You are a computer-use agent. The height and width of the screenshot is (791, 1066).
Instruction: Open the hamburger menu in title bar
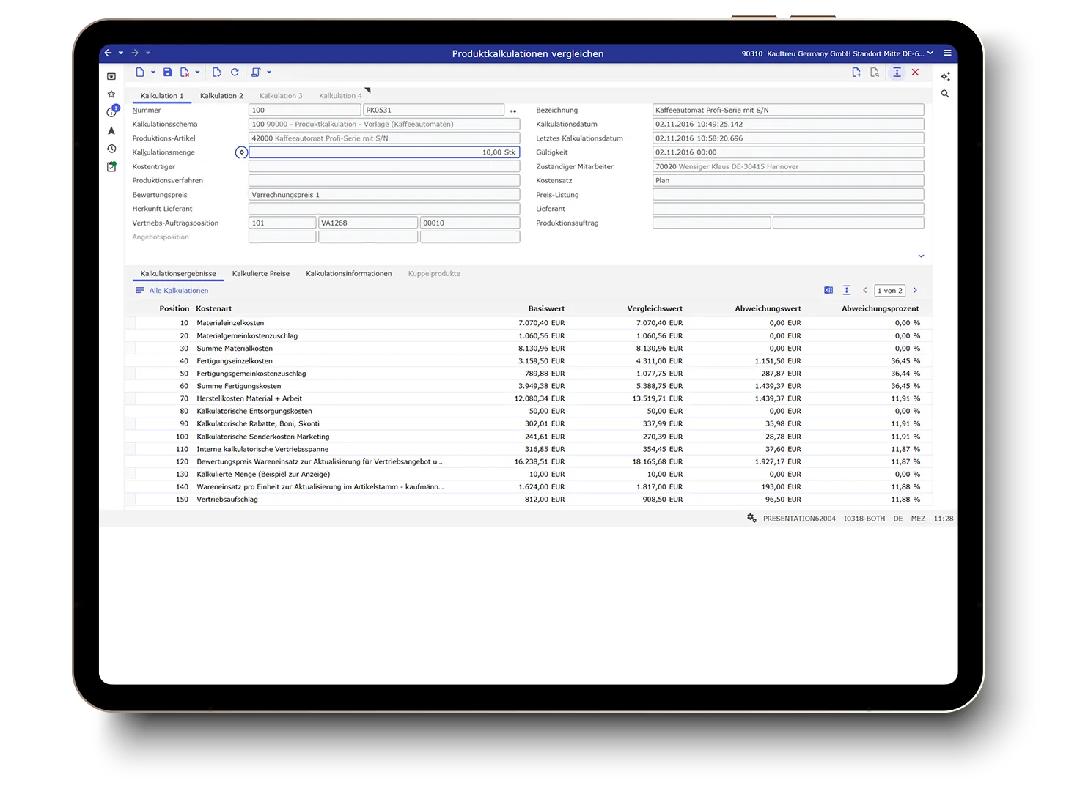coord(947,53)
